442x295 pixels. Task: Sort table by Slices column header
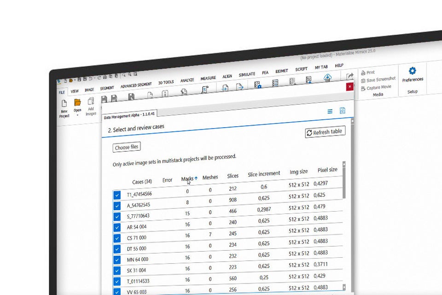click(233, 176)
